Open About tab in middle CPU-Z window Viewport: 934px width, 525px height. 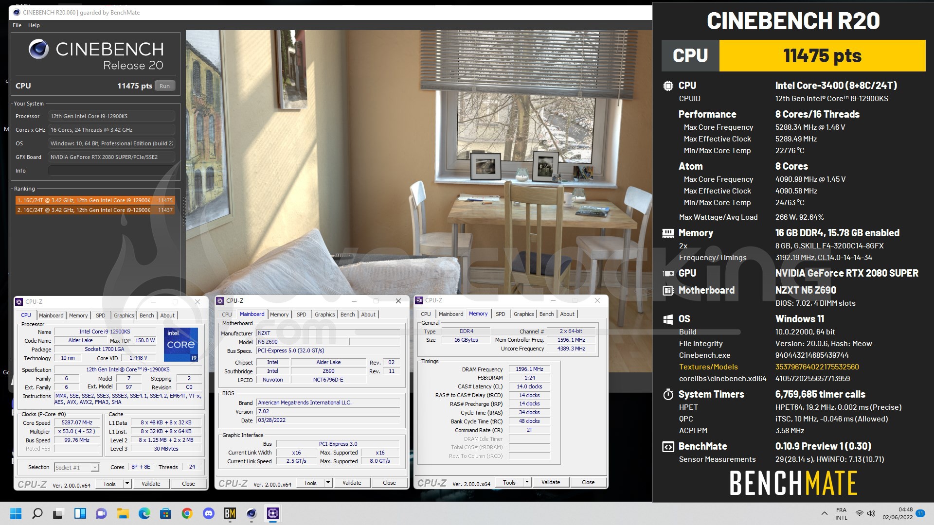pyautogui.click(x=368, y=315)
